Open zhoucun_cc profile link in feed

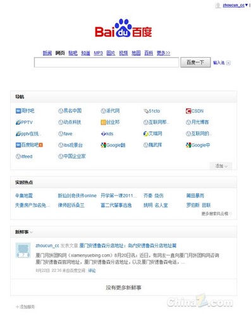[47, 246]
